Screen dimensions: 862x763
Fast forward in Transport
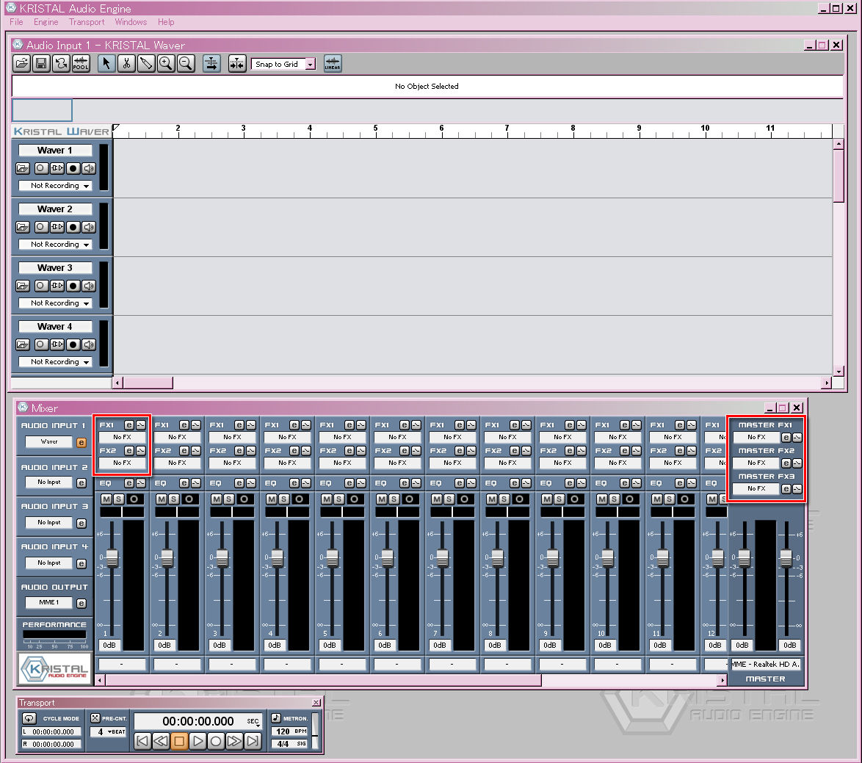(234, 741)
